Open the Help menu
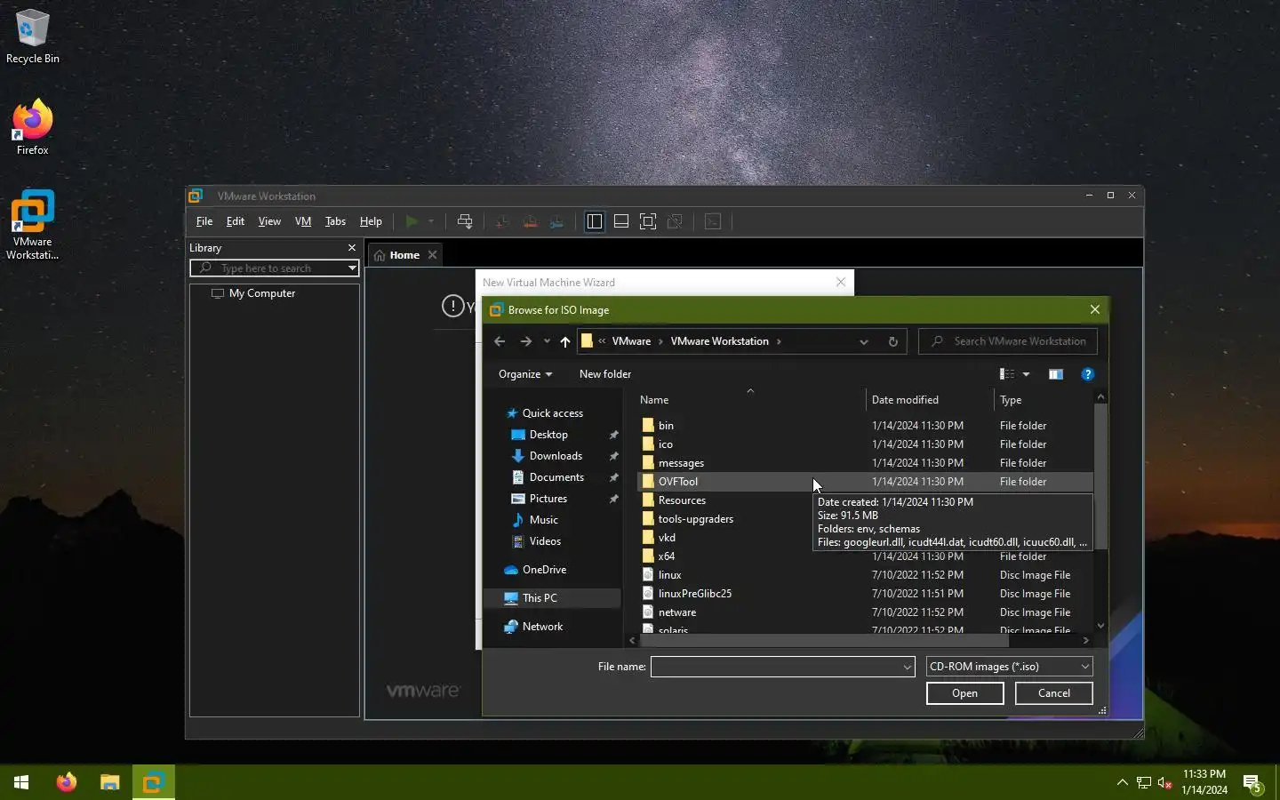Image resolution: width=1280 pixels, height=800 pixels. tap(371, 221)
